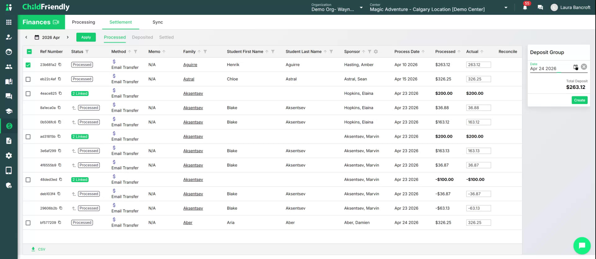Check the ad31815b row checkbox
The width and height of the screenshot is (596, 259).
[28, 137]
